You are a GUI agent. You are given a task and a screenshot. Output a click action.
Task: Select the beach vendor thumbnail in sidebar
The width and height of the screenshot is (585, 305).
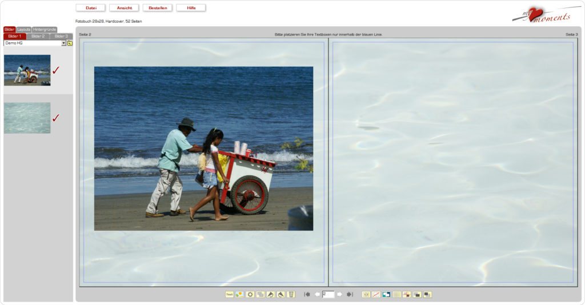27,70
